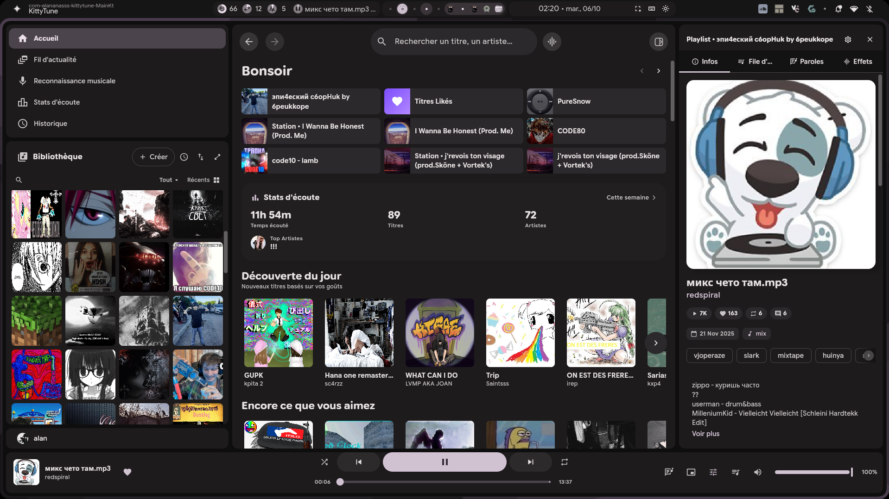This screenshot has height=499, width=889.
Task: Close the playlist info panel
Action: pos(870,39)
